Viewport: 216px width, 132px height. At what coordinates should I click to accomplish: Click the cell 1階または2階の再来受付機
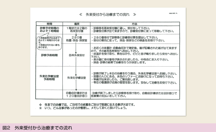tap(77, 30)
